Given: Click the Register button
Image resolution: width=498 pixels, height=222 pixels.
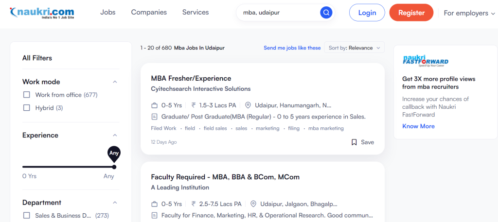Looking at the screenshot, I should (411, 13).
